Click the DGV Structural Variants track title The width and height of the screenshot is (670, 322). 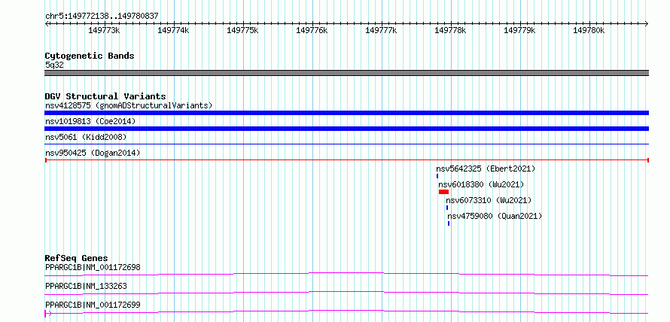coord(105,96)
